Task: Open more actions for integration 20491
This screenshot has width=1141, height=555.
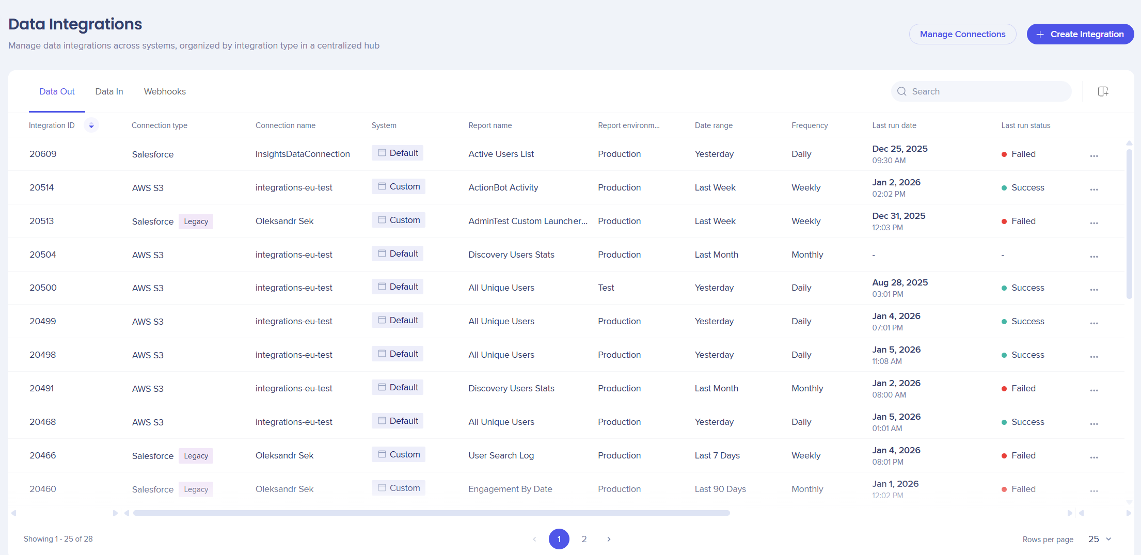Action: pos(1094,389)
